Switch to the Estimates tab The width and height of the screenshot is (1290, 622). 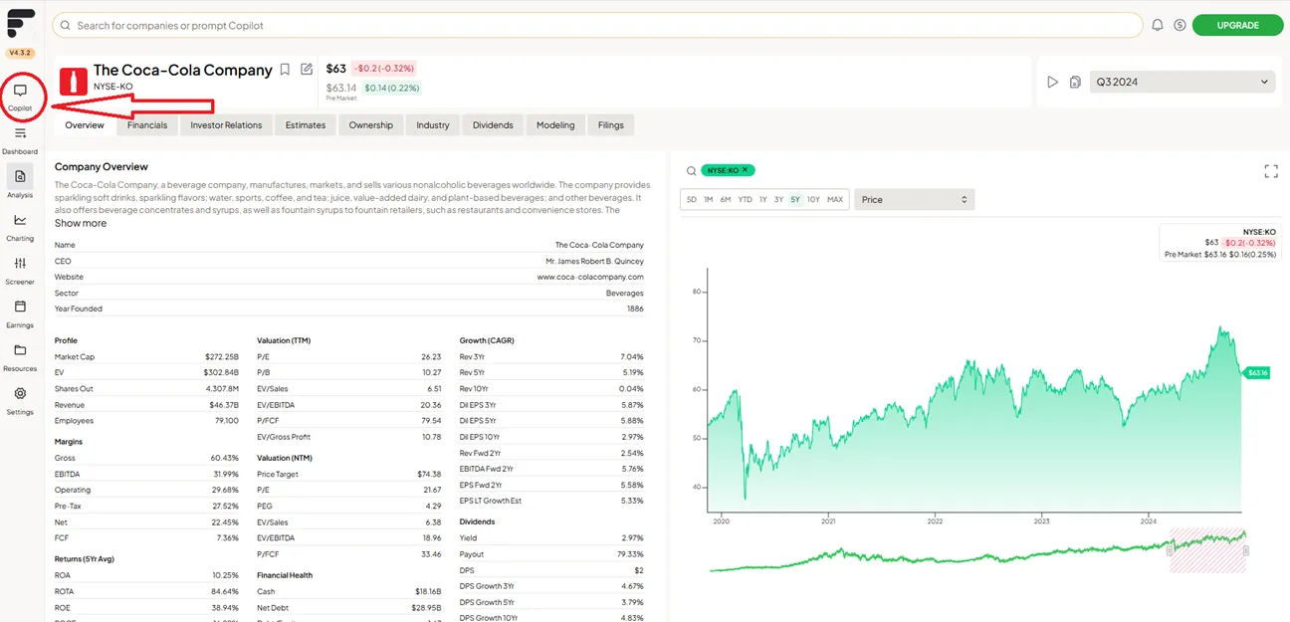point(306,125)
